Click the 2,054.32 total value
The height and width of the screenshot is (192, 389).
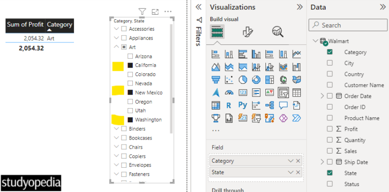(31, 48)
